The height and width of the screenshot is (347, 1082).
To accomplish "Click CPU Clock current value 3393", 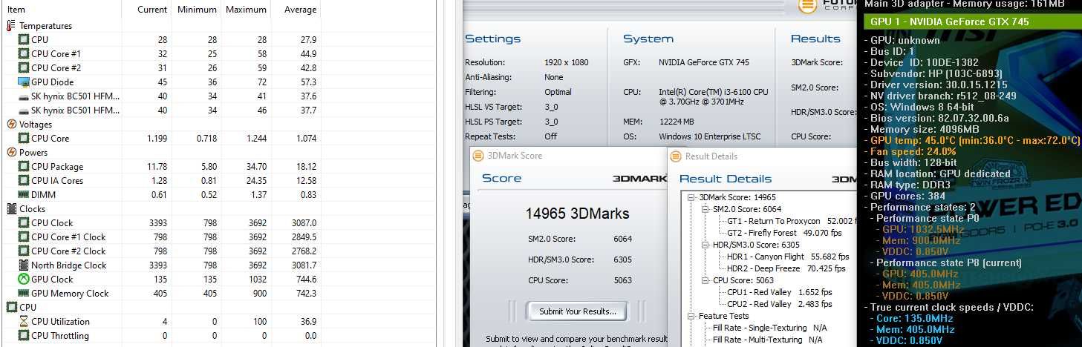I will (157, 223).
